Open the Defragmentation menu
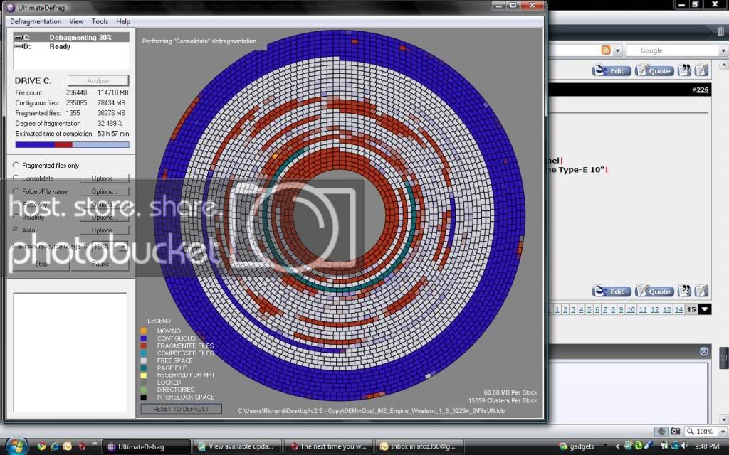This screenshot has width=729, height=455. [x=36, y=21]
